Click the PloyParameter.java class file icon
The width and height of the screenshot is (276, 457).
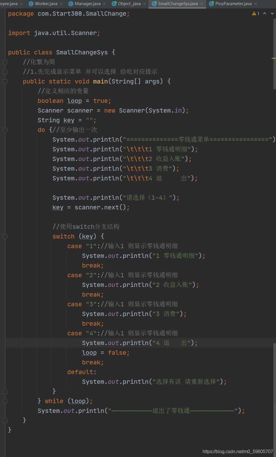[211, 4]
